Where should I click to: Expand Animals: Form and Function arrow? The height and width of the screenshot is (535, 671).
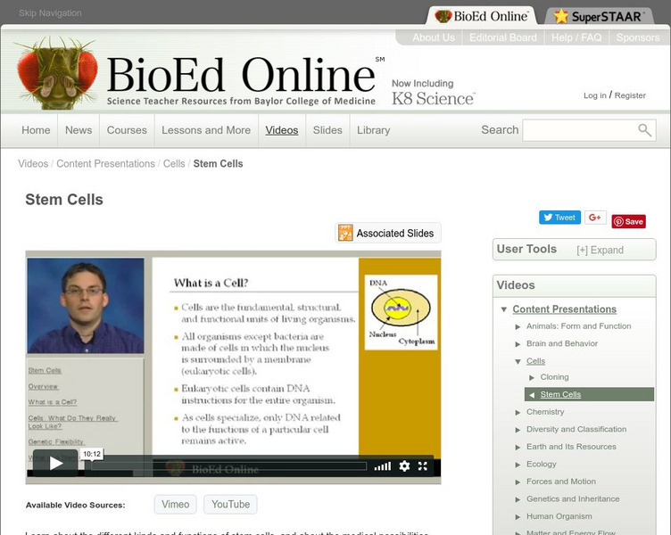pos(518,326)
